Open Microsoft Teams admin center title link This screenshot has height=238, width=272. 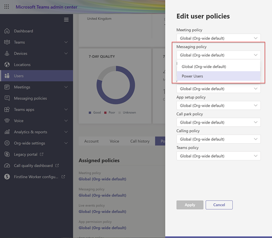tap(47, 7)
